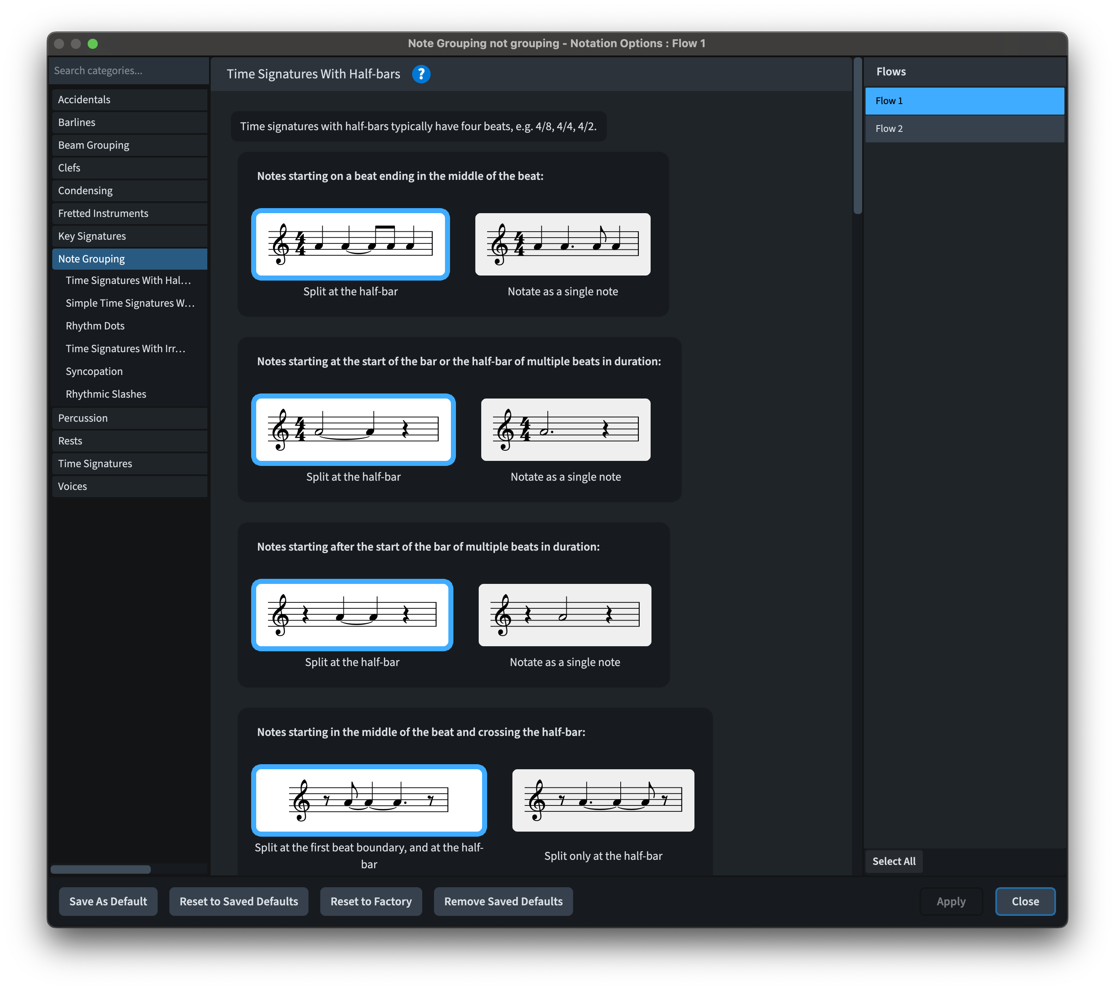The width and height of the screenshot is (1115, 990).
Task: Jump to Rhythm Dots subsection
Action: pos(95,326)
